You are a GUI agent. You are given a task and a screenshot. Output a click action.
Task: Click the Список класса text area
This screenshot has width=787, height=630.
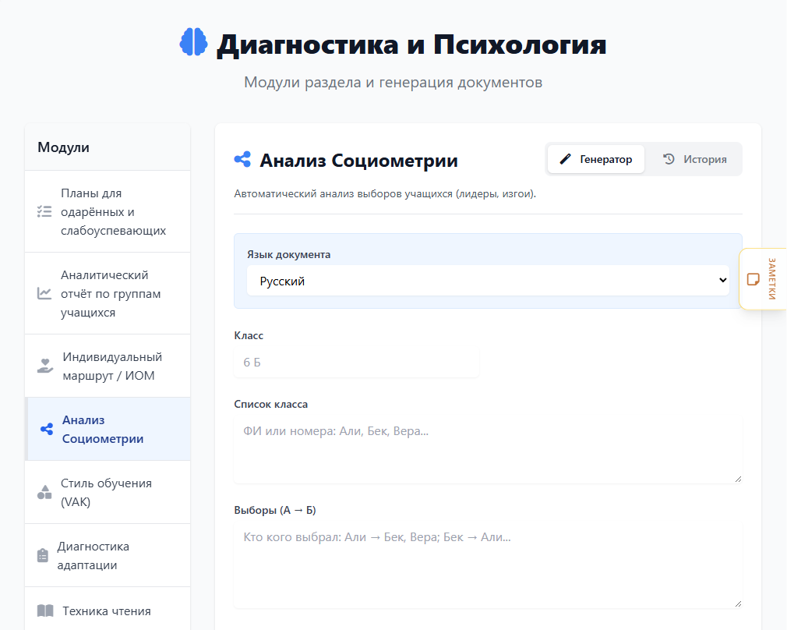click(488, 450)
